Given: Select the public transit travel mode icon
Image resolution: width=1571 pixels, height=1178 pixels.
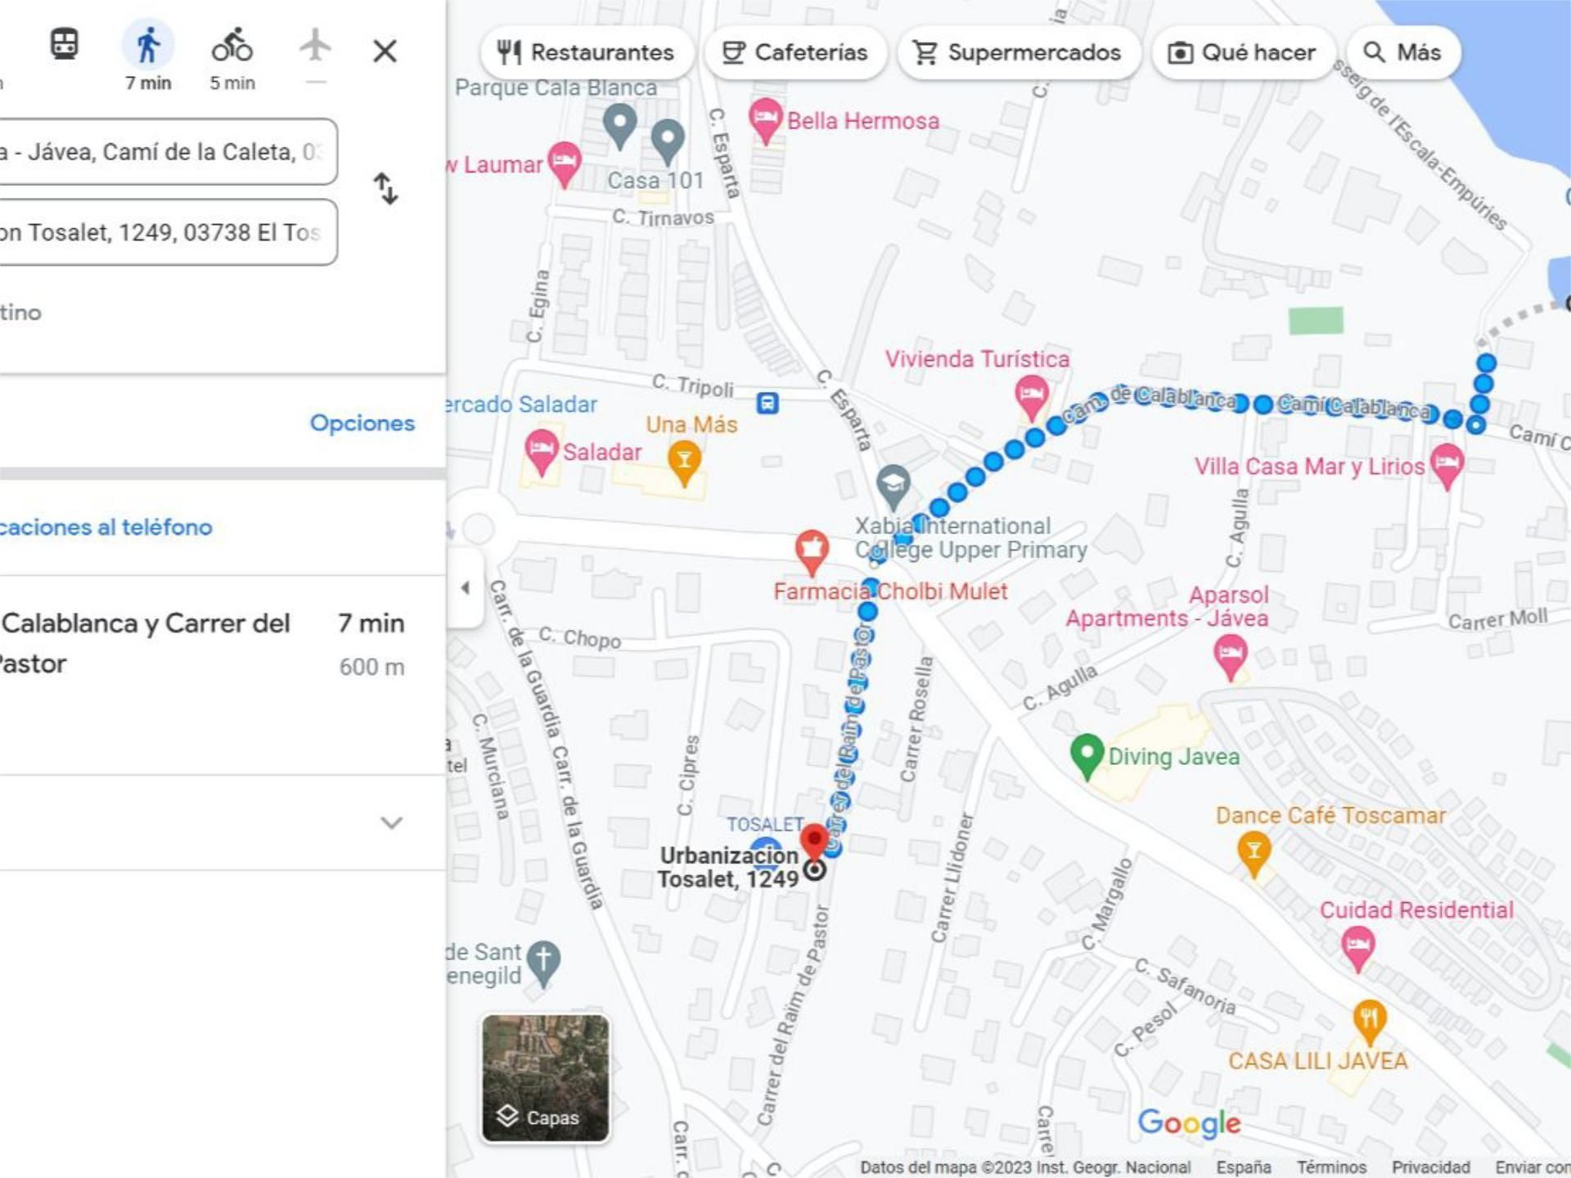Looking at the screenshot, I should tap(65, 45).
